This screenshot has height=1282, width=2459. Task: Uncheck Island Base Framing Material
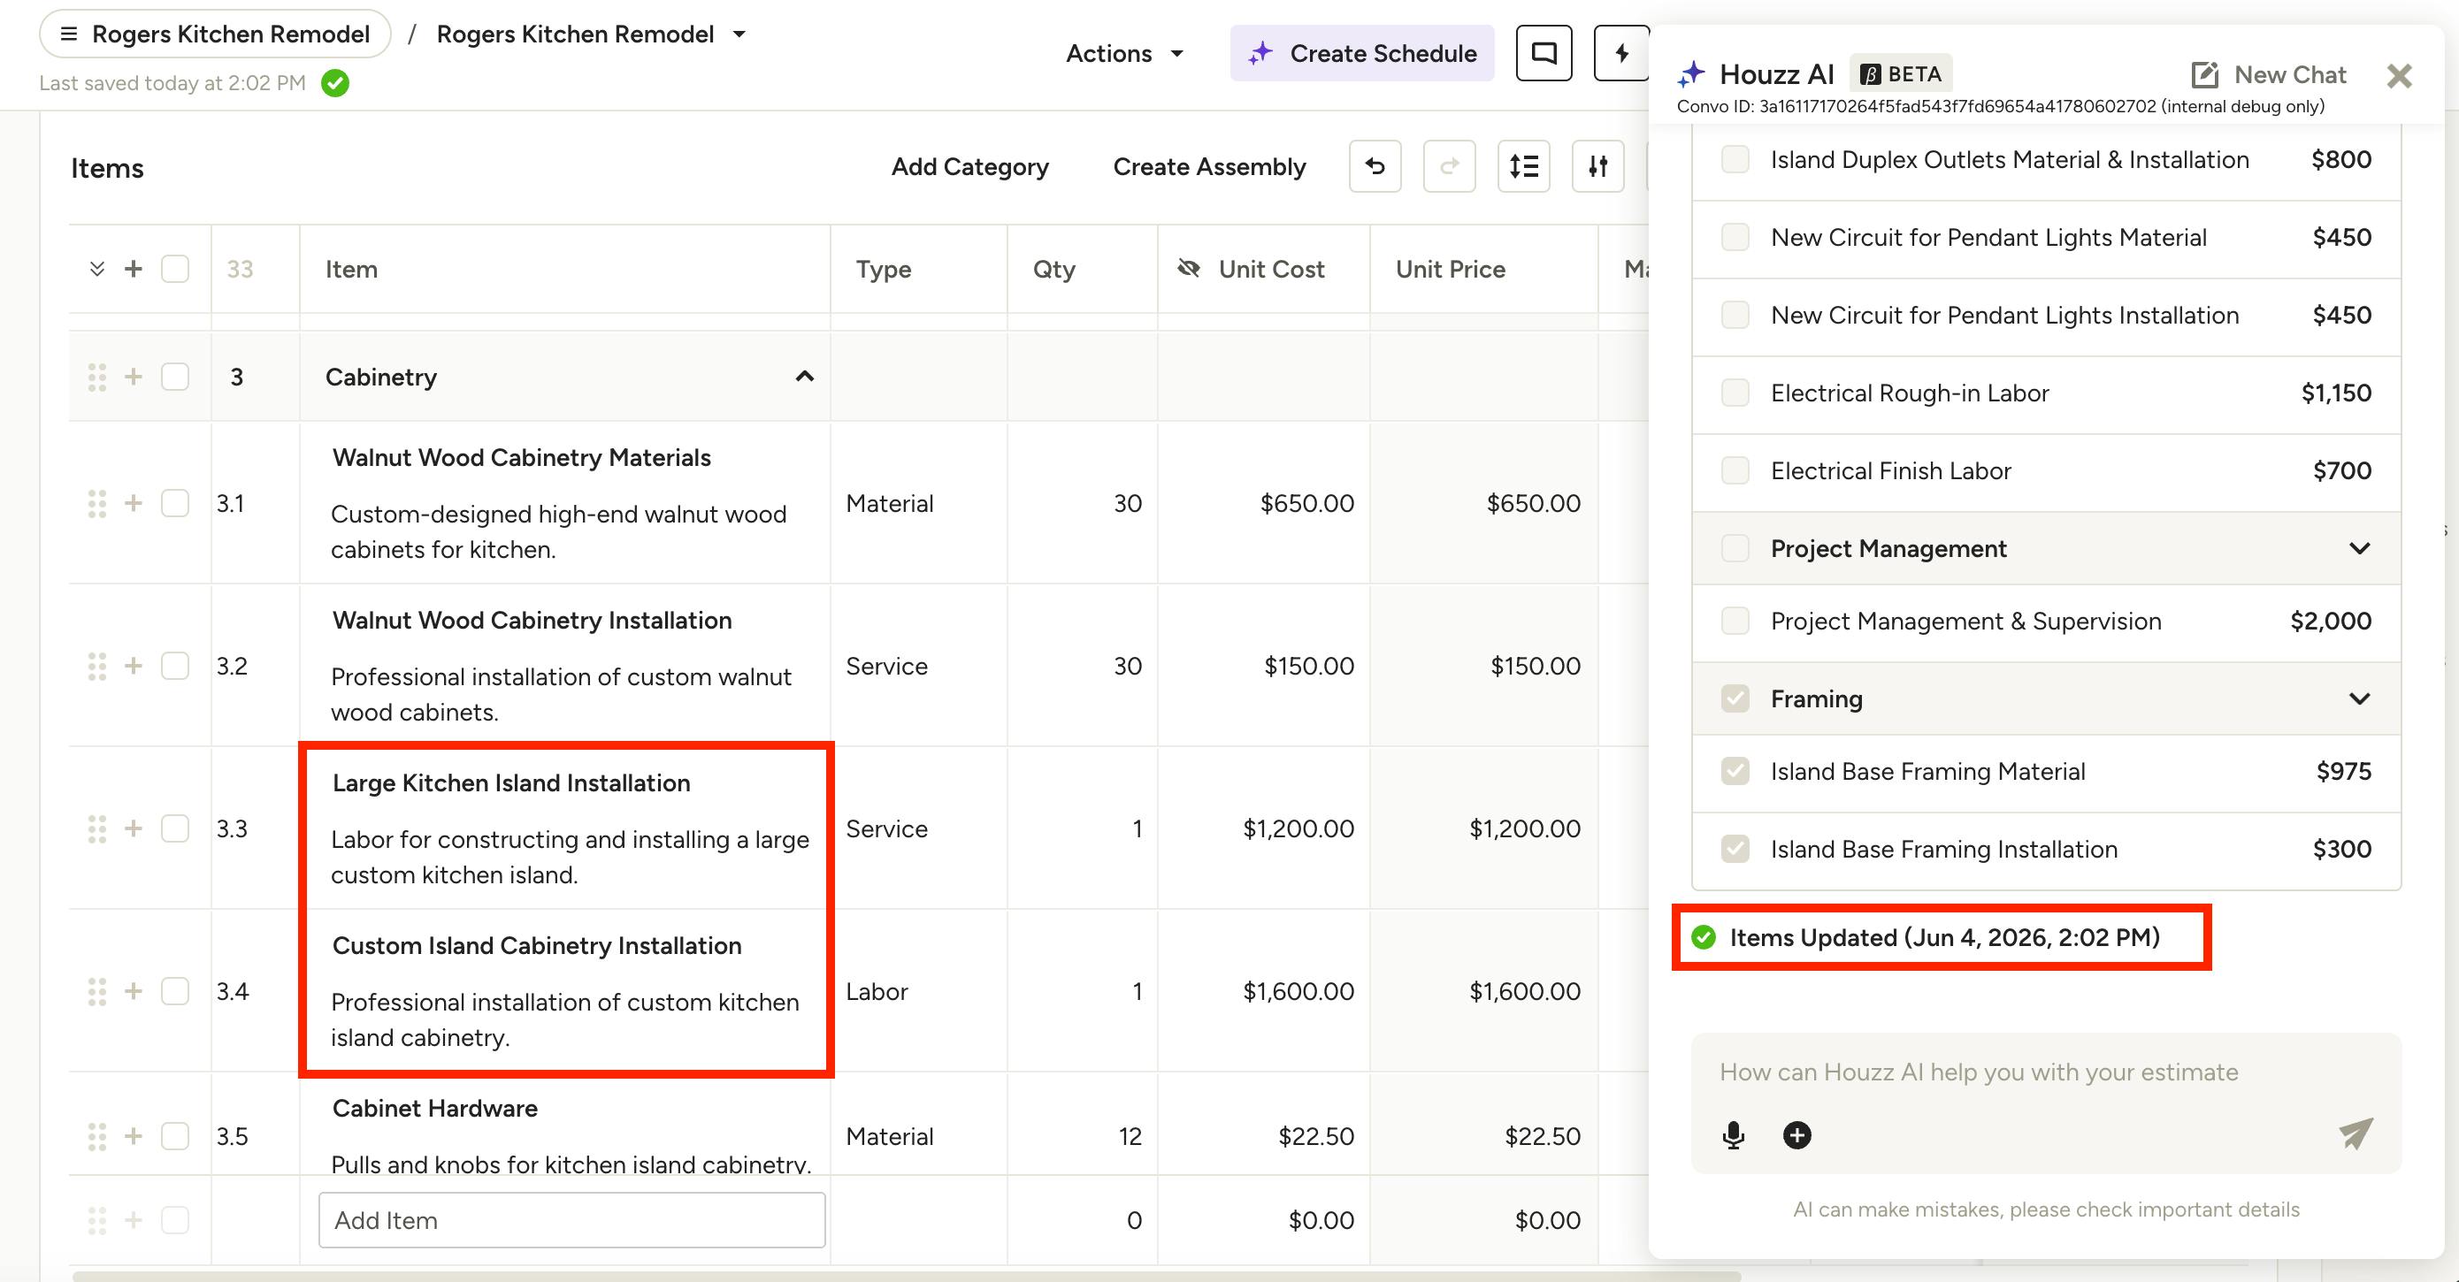(1735, 771)
